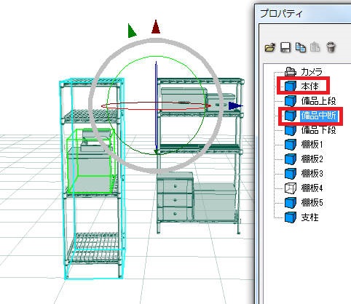Click the paste clipboard icon
The height and width of the screenshot is (304, 351).
coord(315,47)
